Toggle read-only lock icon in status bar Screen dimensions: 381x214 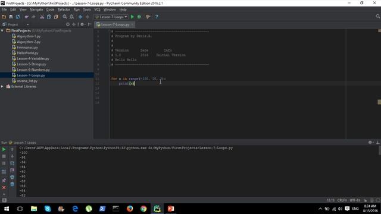366,200
